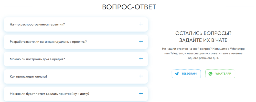Click the 'ОСТАЛИСЬ ВОПРОСЫ?' heading line
The width and height of the screenshot is (256, 102).
(203, 33)
